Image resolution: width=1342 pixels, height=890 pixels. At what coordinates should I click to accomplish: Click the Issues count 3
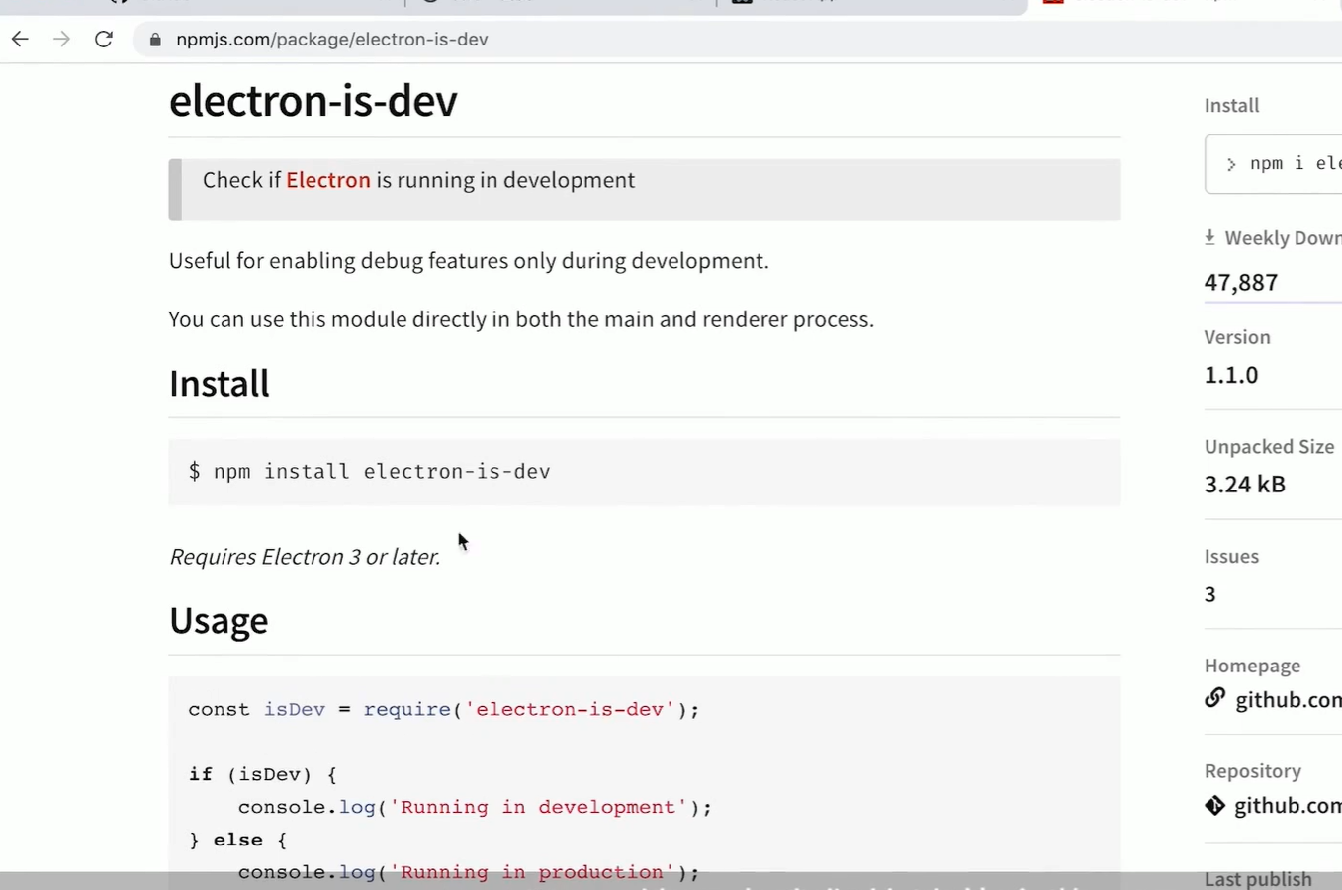(x=1210, y=594)
